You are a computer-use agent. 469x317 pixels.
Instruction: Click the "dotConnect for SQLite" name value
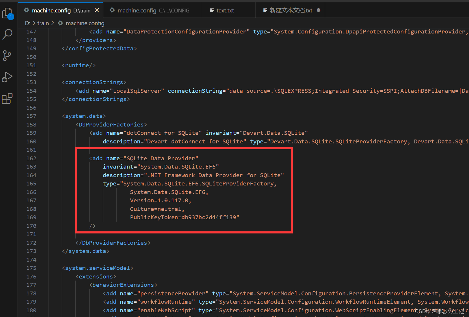[x=163, y=133]
